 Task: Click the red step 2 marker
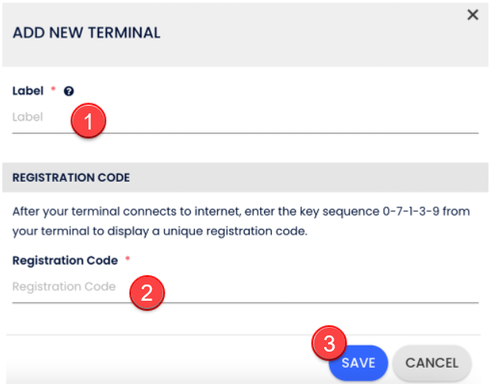pyautogui.click(x=146, y=291)
